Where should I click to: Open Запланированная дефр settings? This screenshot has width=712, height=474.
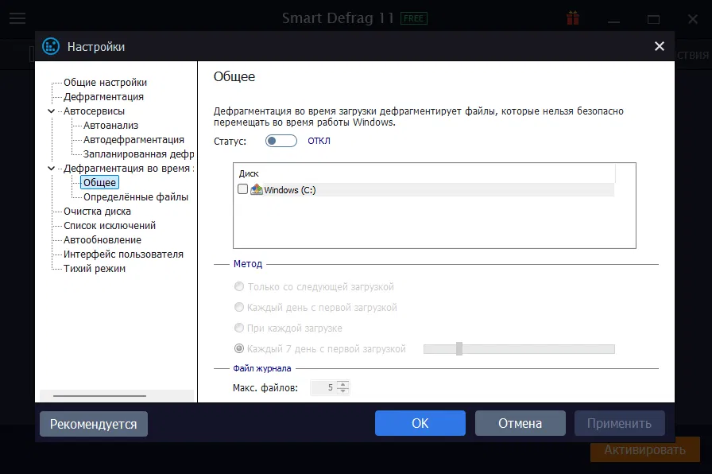click(138, 154)
